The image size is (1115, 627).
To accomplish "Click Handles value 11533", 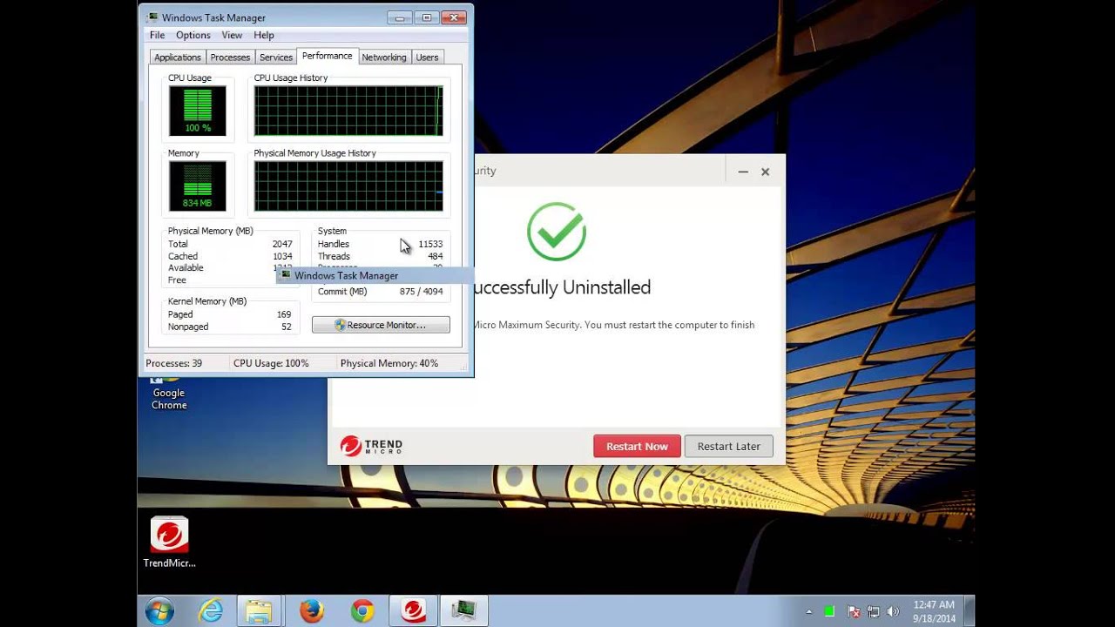I will click(x=430, y=244).
